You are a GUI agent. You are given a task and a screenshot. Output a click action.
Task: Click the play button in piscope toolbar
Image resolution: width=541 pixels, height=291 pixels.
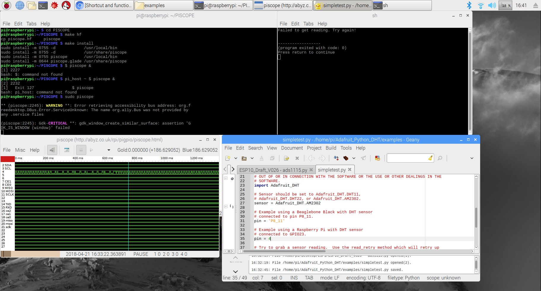tap(92, 150)
